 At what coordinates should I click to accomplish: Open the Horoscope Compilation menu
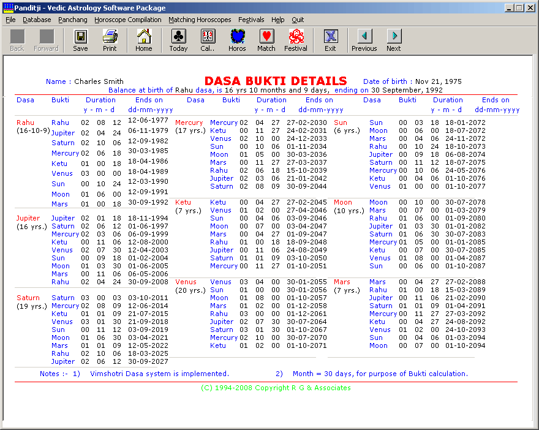(128, 20)
